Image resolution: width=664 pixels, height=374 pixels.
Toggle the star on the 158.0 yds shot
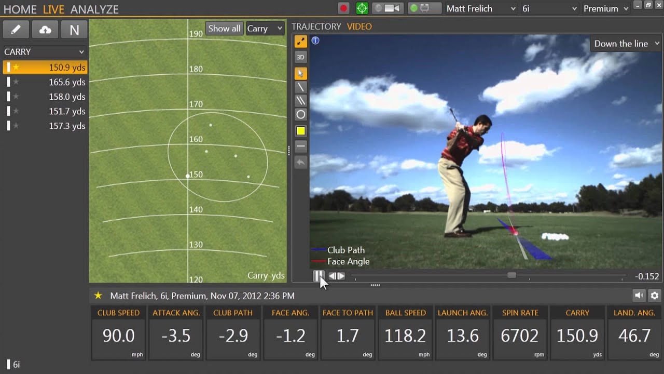16,97
